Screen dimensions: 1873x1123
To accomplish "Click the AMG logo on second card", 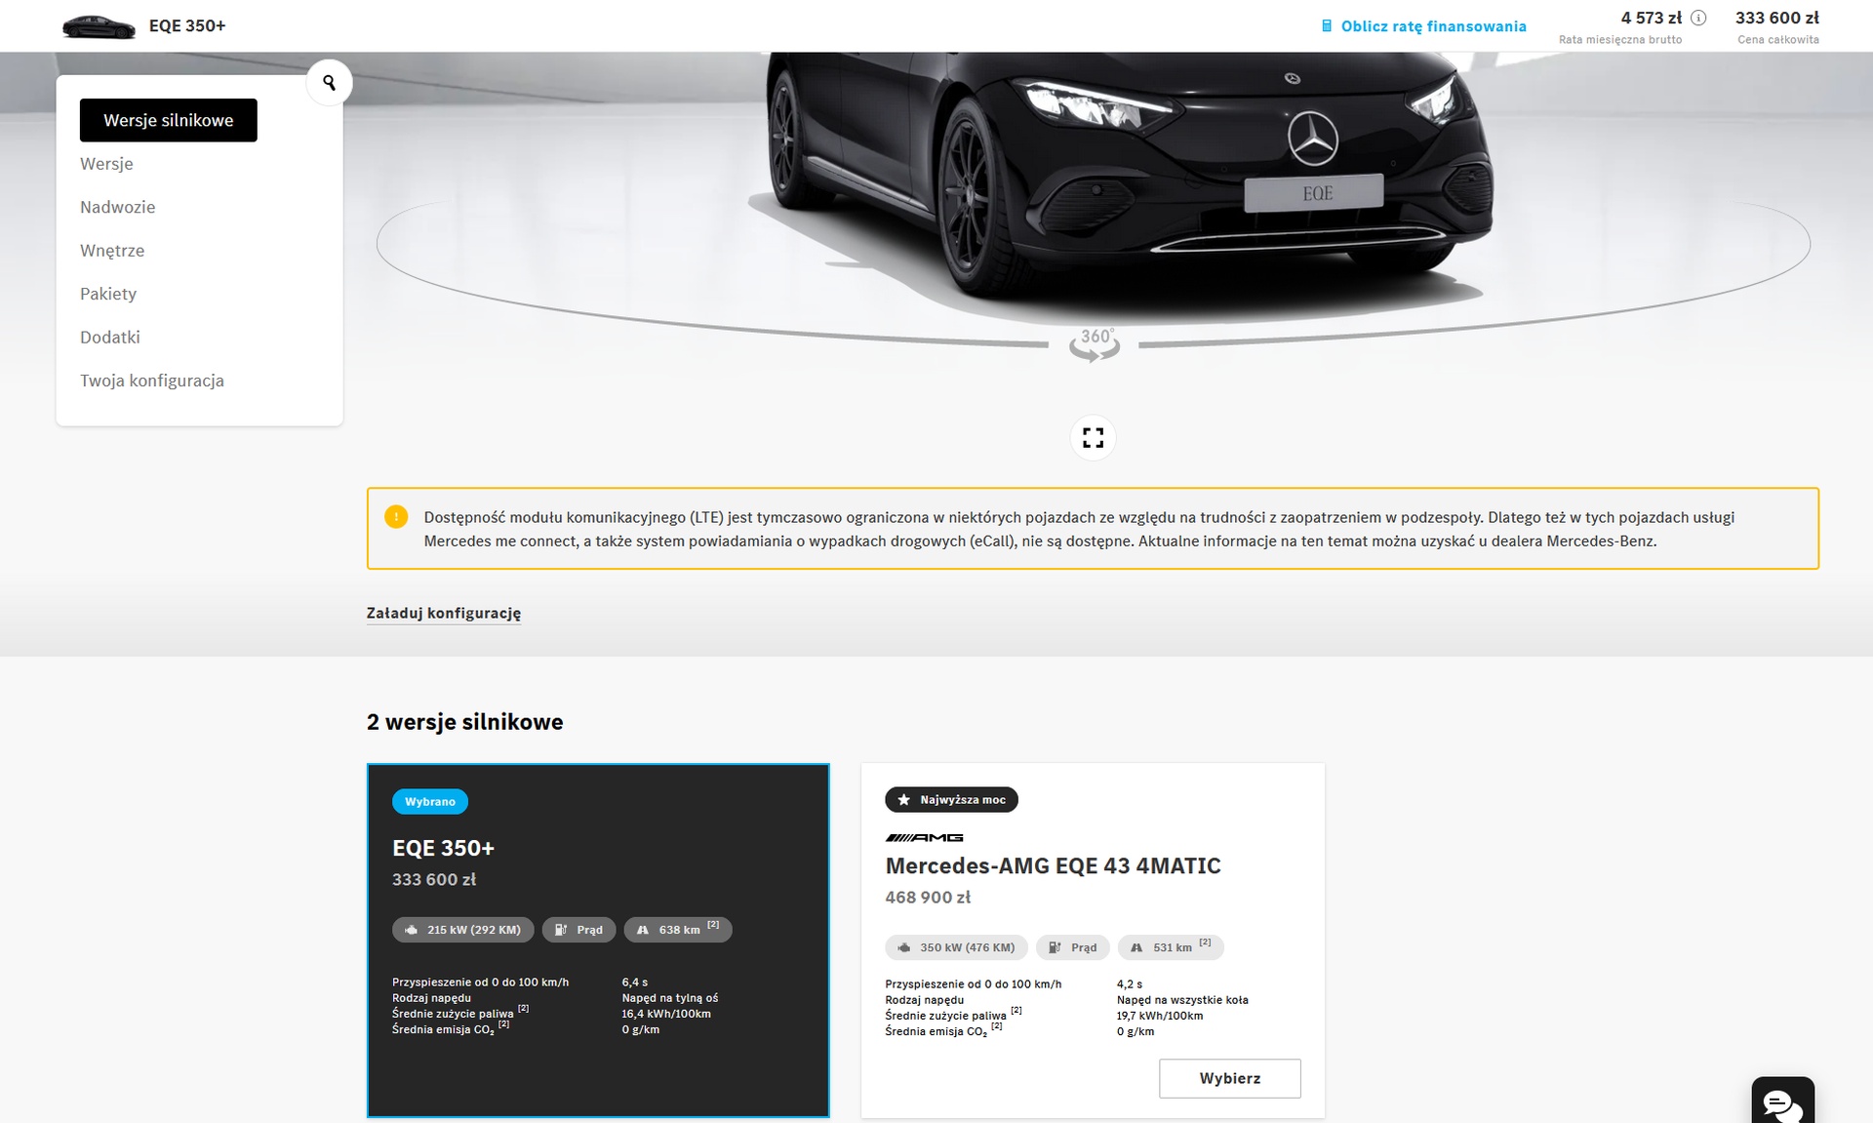I will (x=924, y=837).
